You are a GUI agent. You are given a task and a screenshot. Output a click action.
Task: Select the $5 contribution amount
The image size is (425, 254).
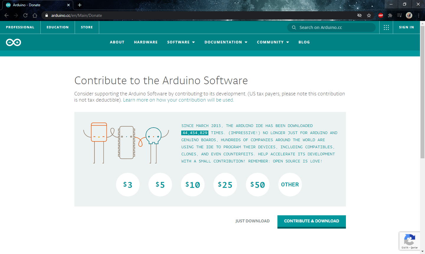coord(160,185)
